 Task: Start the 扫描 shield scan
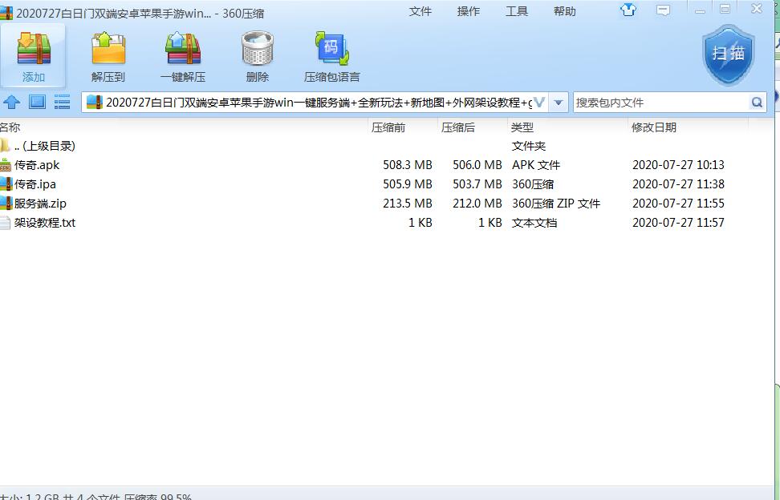(x=728, y=54)
